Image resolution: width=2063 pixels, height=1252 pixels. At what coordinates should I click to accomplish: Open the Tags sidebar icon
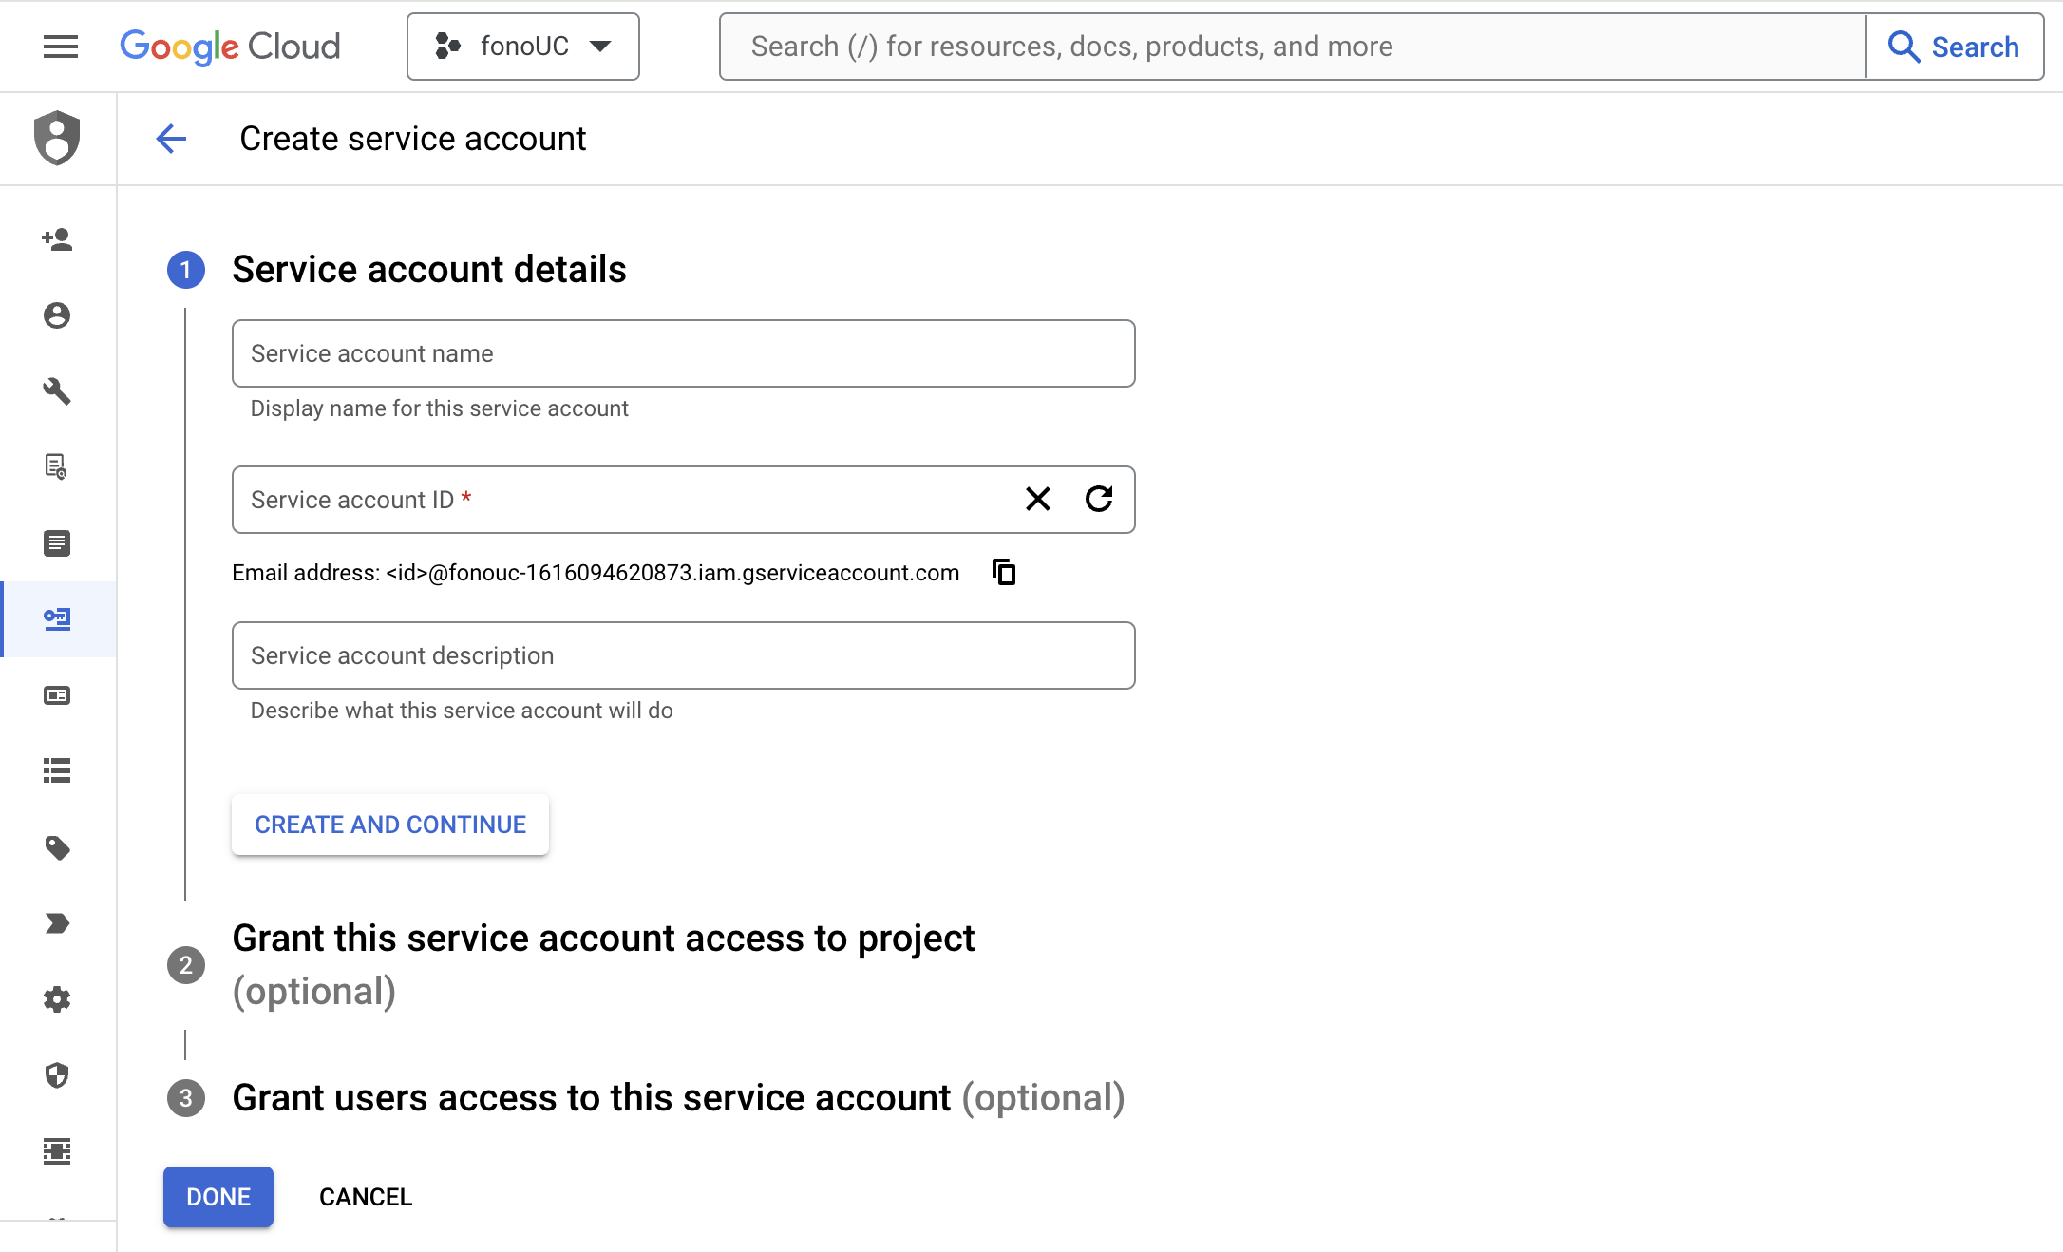pos(57,847)
